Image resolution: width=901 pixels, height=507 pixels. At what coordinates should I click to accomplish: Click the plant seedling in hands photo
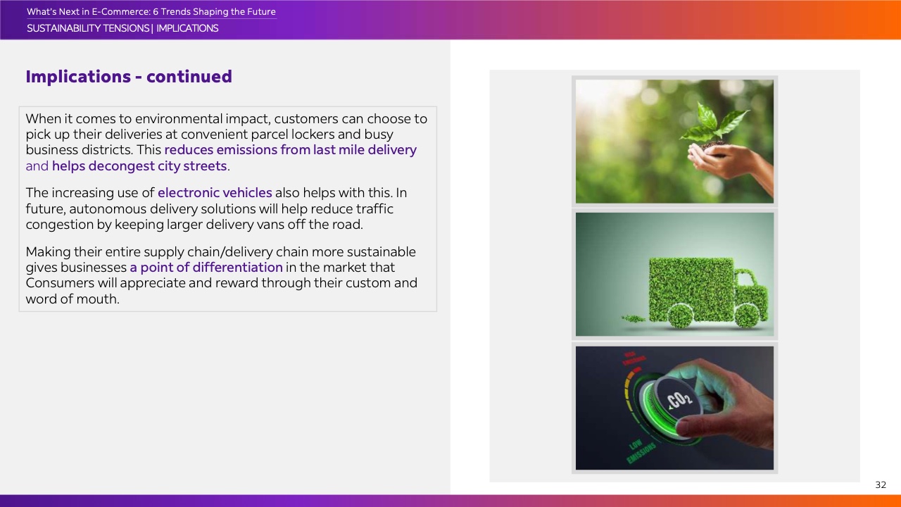coord(674,142)
